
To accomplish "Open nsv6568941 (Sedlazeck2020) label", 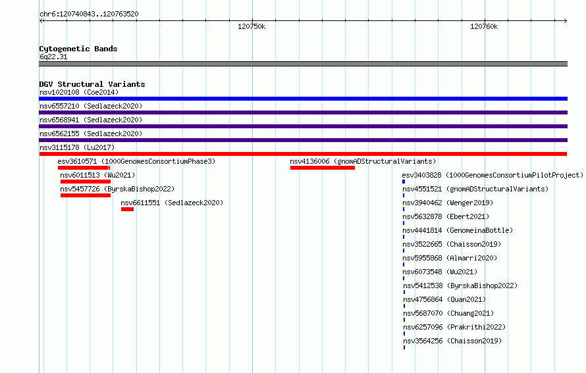I will tap(91, 120).
